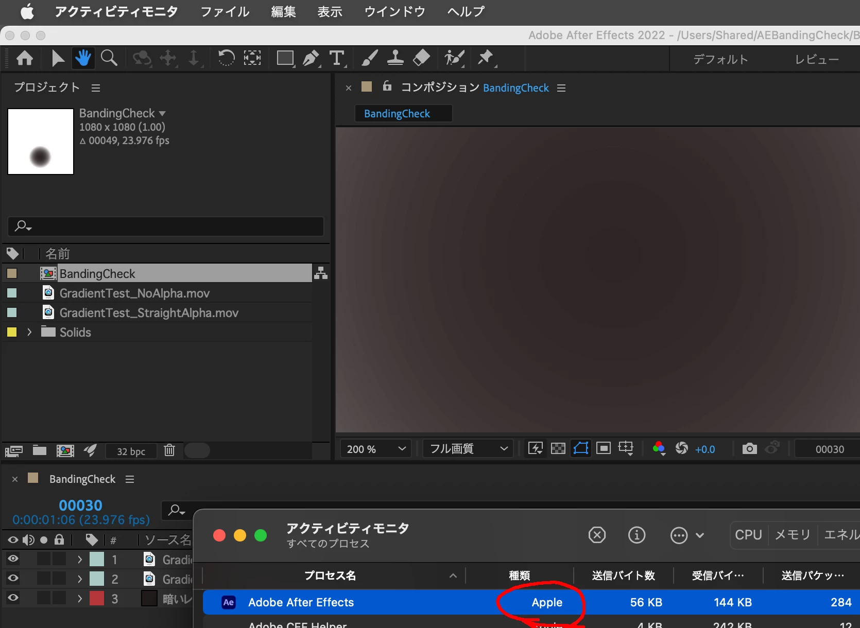Select the Puppet Pin tool
The width and height of the screenshot is (860, 628).
pyautogui.click(x=486, y=58)
